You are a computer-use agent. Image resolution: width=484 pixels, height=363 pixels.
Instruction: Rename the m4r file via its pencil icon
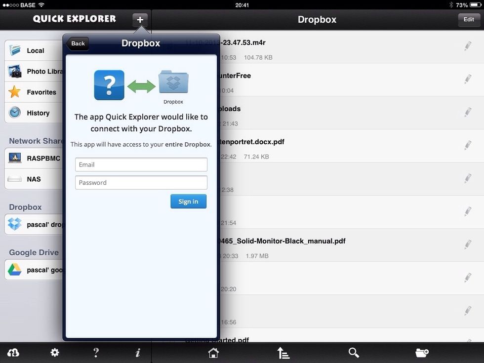click(x=467, y=45)
